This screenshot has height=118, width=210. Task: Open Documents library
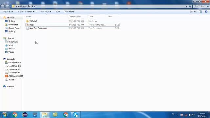pos(13,42)
